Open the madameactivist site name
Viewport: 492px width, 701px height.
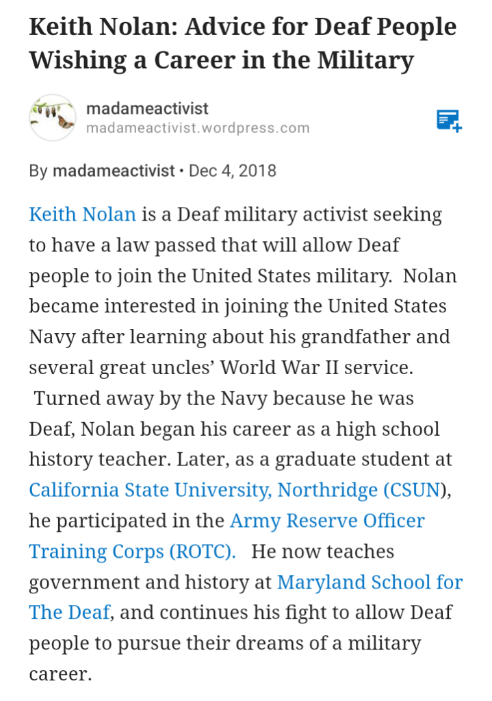pyautogui.click(x=147, y=108)
